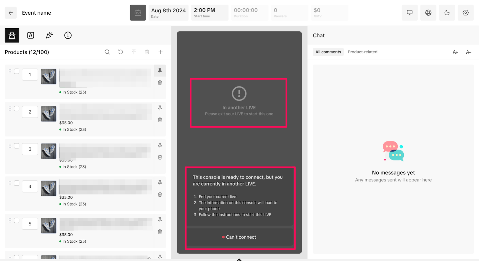This screenshot has height=261, width=479.
Task: Tick the checkbox for product 4
Action: [x=17, y=183]
